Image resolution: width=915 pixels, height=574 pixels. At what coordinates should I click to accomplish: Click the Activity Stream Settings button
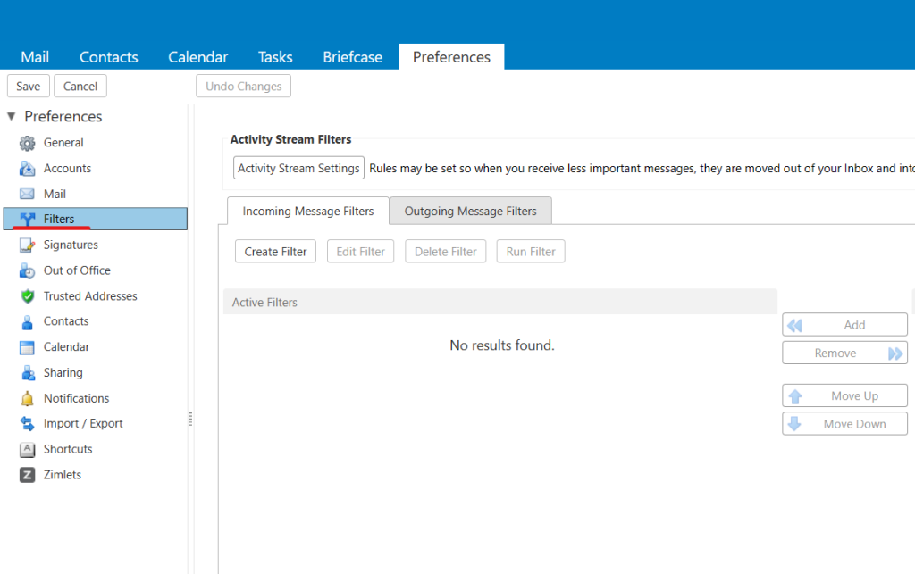click(x=298, y=168)
